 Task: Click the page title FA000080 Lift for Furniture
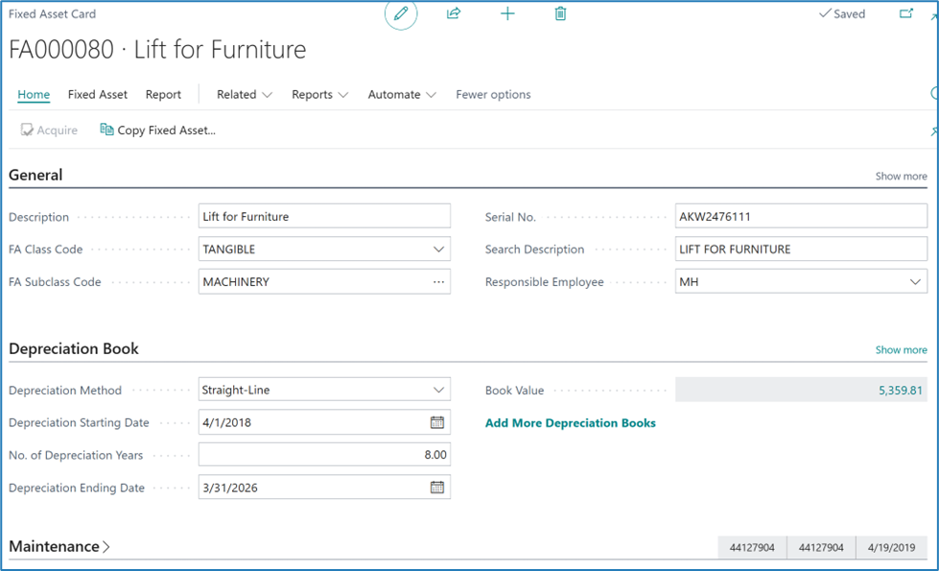point(157,49)
